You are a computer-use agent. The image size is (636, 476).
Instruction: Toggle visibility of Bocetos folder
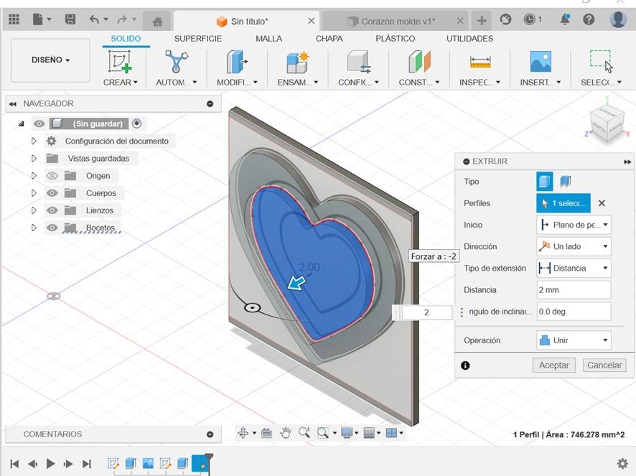tap(52, 228)
